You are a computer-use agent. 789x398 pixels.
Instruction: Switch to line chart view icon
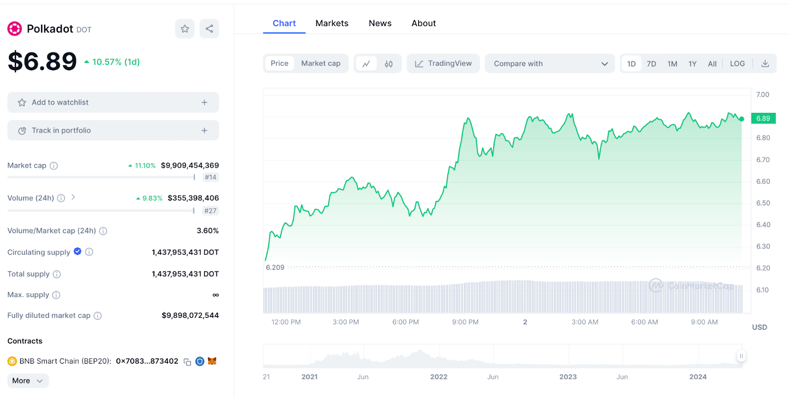click(366, 64)
